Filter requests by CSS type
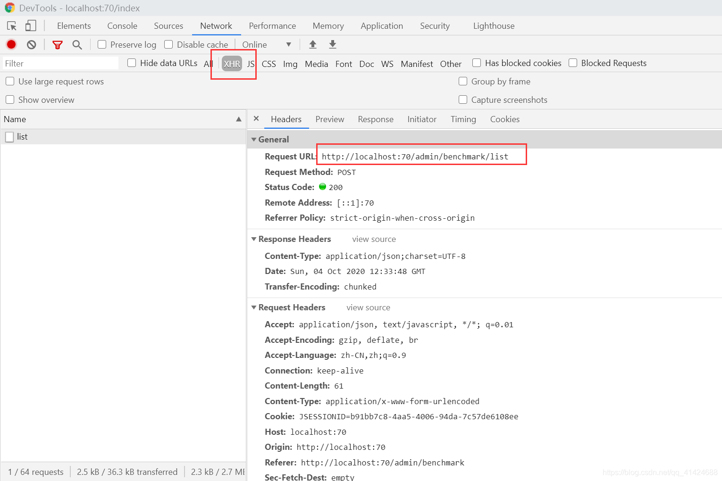This screenshot has width=722, height=481. point(269,64)
